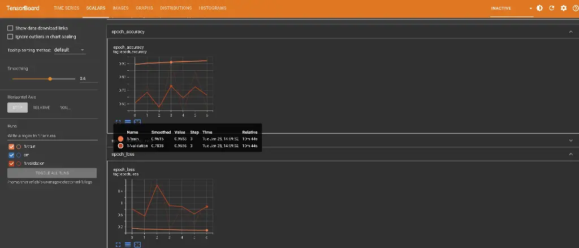Toggle y-axis log scale on epoch_accuracy chart
The image size is (579, 248).
(x=128, y=121)
